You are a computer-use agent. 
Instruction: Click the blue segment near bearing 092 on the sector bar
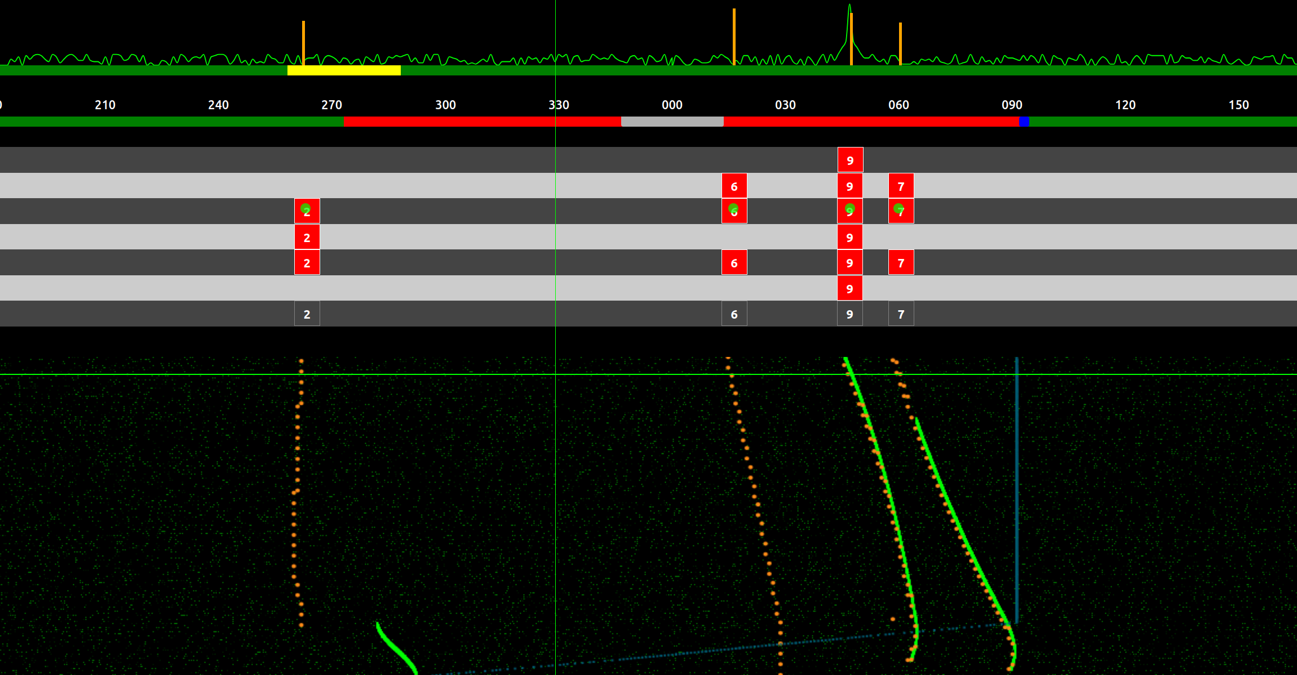(1024, 120)
